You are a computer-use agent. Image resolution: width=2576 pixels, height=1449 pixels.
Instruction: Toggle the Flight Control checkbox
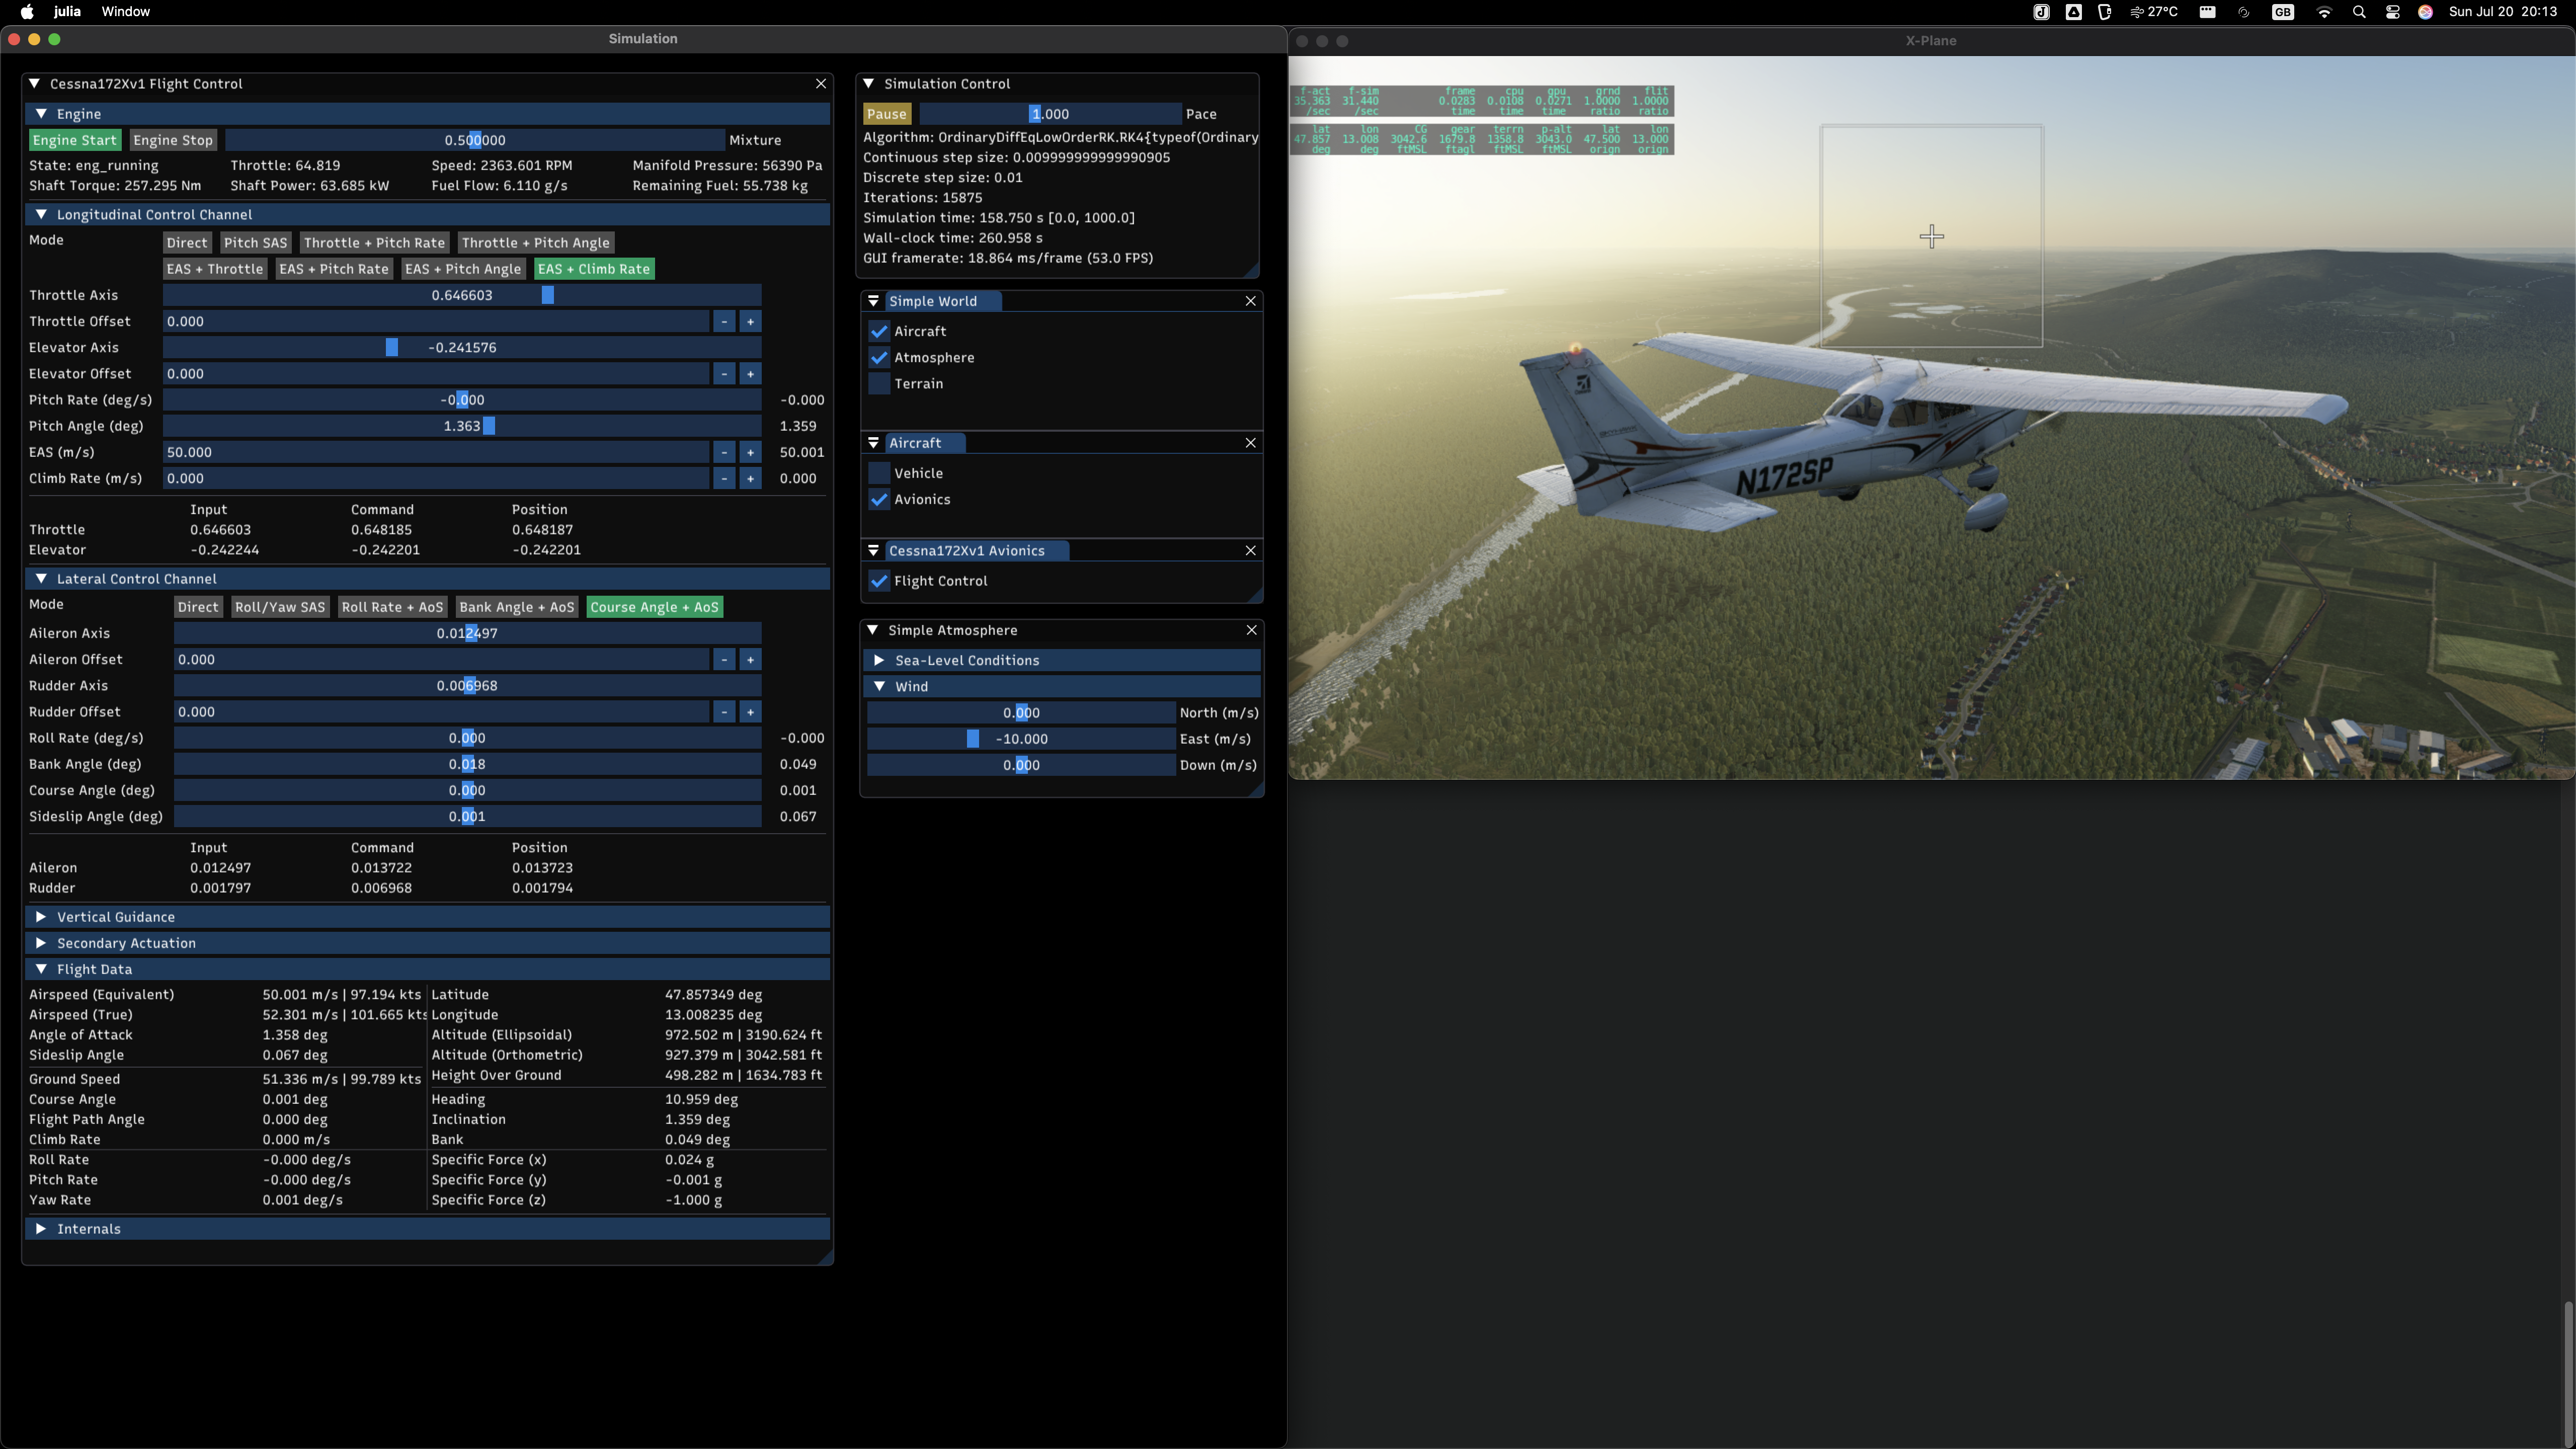coord(879,581)
